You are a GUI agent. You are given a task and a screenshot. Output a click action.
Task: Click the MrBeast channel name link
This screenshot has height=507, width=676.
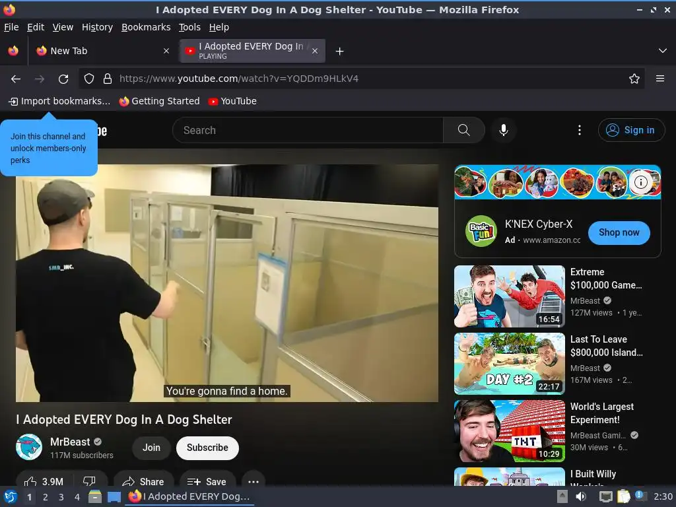tap(70, 442)
